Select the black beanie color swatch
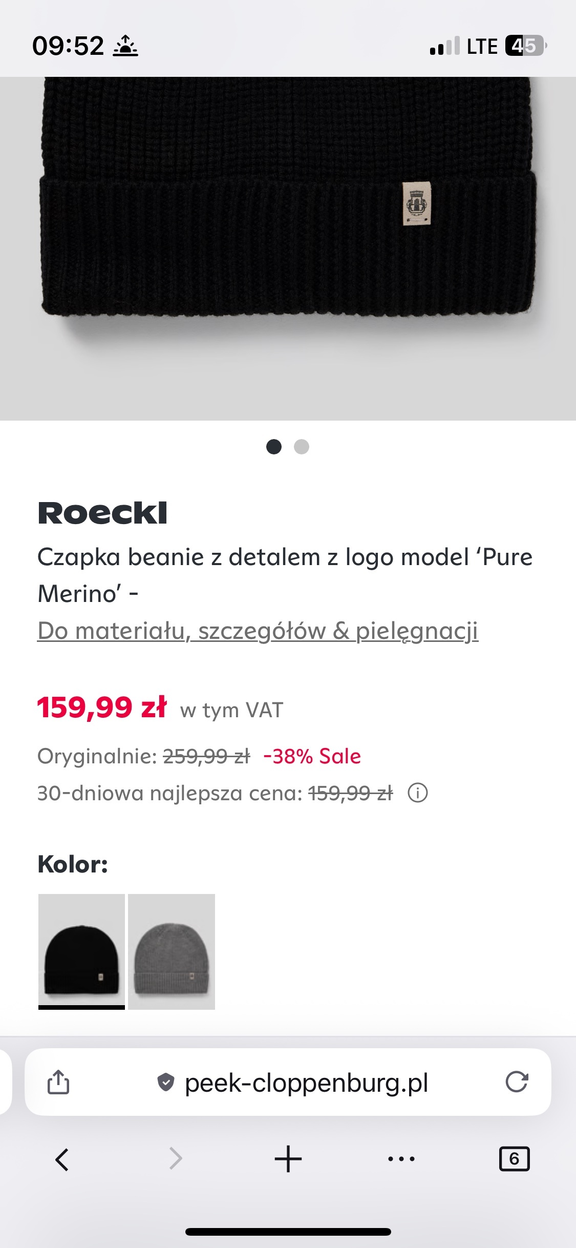 82,951
